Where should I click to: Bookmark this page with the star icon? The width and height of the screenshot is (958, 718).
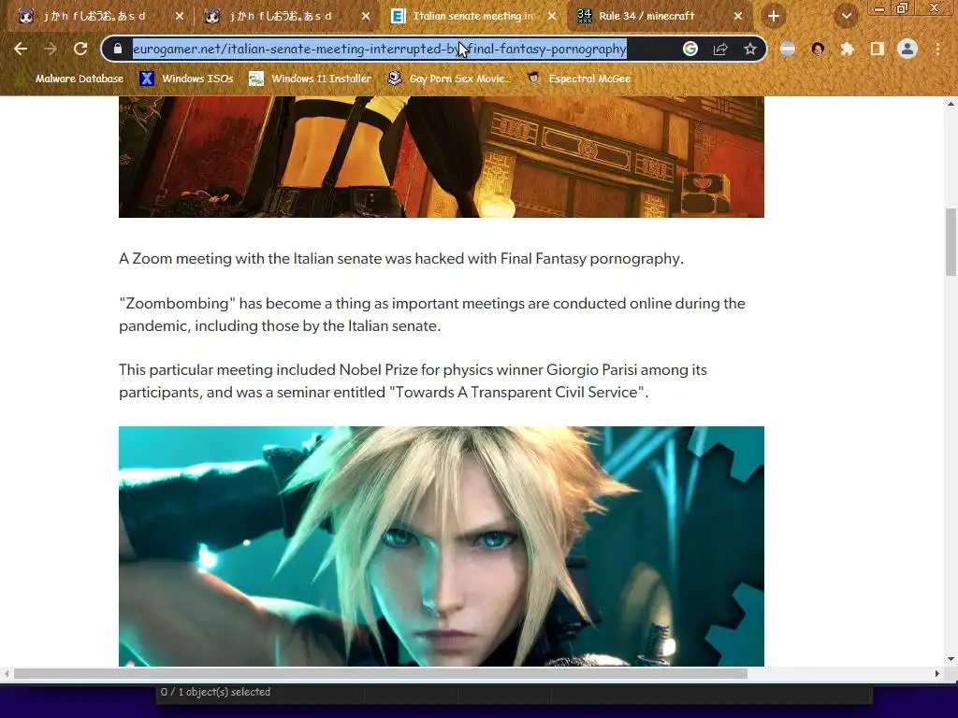(x=750, y=49)
